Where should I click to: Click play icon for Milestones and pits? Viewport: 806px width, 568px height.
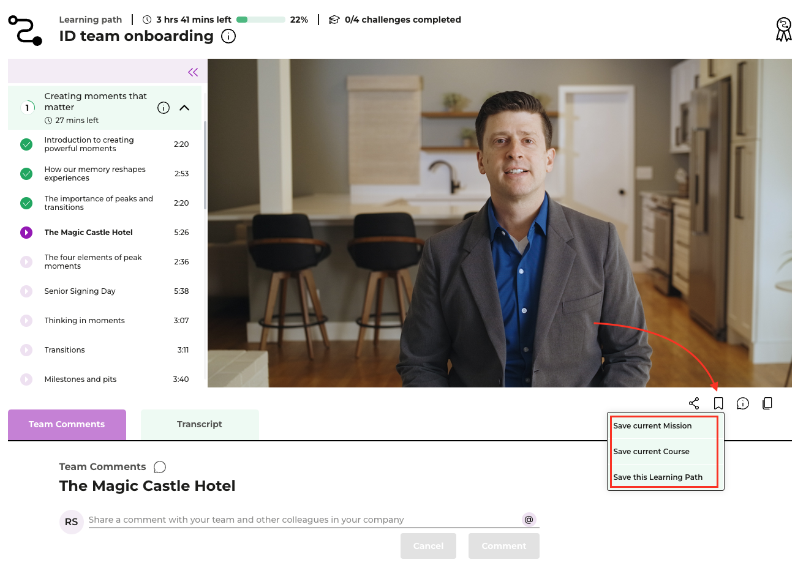click(x=26, y=379)
